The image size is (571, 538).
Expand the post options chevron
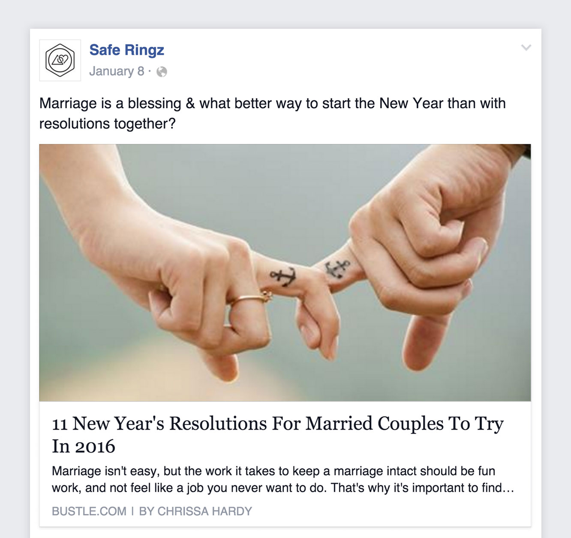click(526, 48)
